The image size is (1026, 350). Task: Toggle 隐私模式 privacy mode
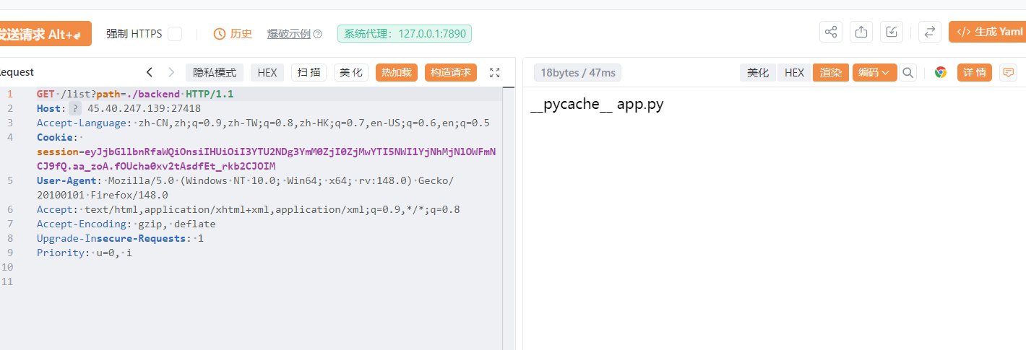215,72
